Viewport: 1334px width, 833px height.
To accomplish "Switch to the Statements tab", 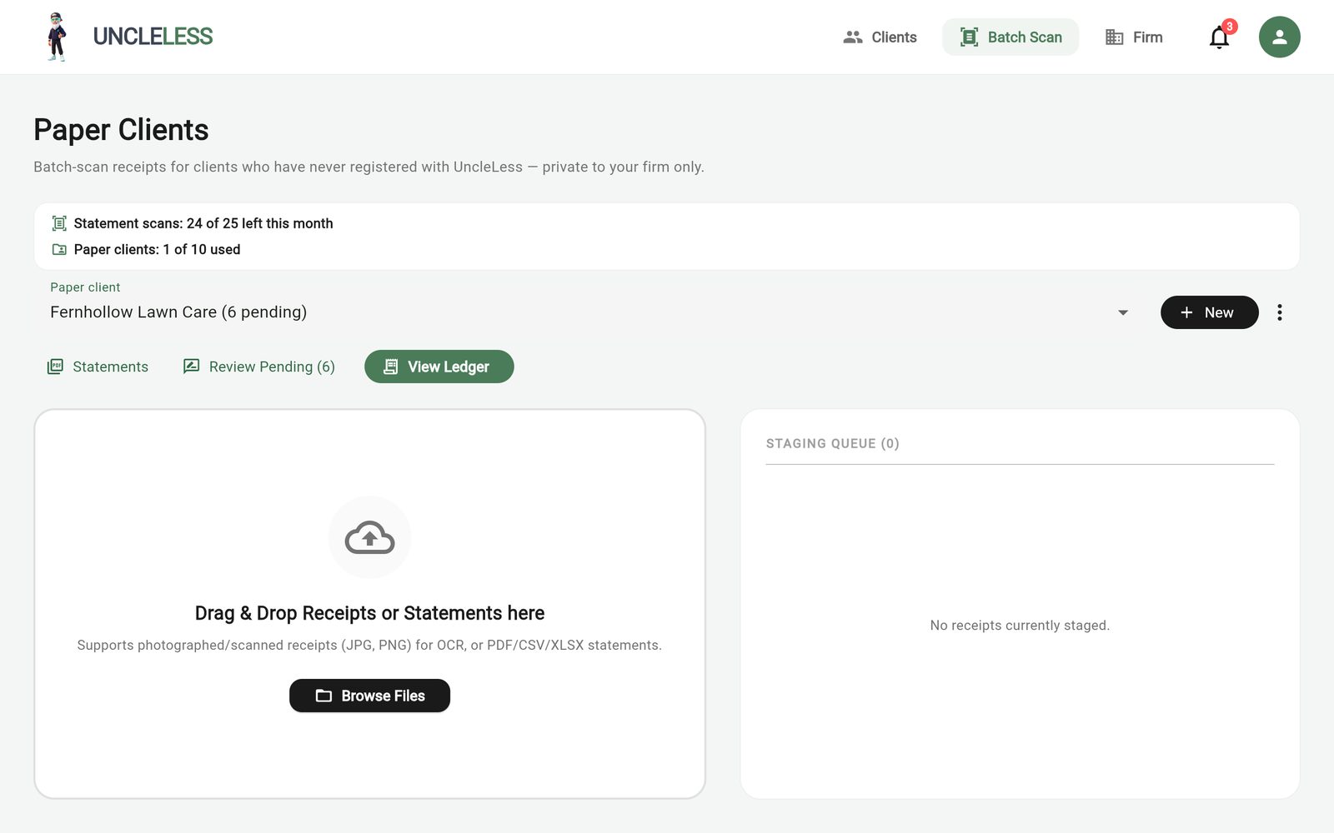I will click(98, 367).
